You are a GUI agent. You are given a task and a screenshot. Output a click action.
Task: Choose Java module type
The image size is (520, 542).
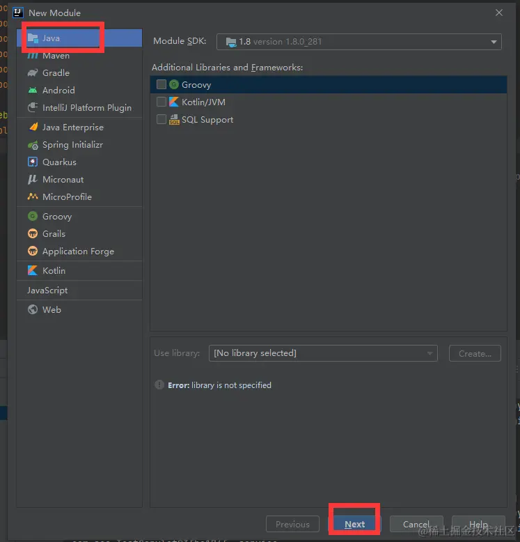[79, 38]
